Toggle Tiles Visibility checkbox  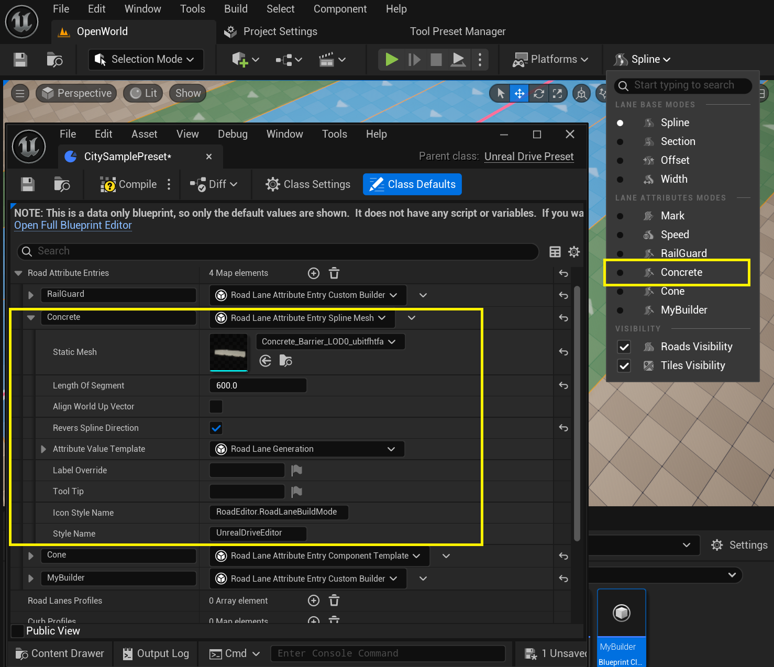[x=624, y=365]
